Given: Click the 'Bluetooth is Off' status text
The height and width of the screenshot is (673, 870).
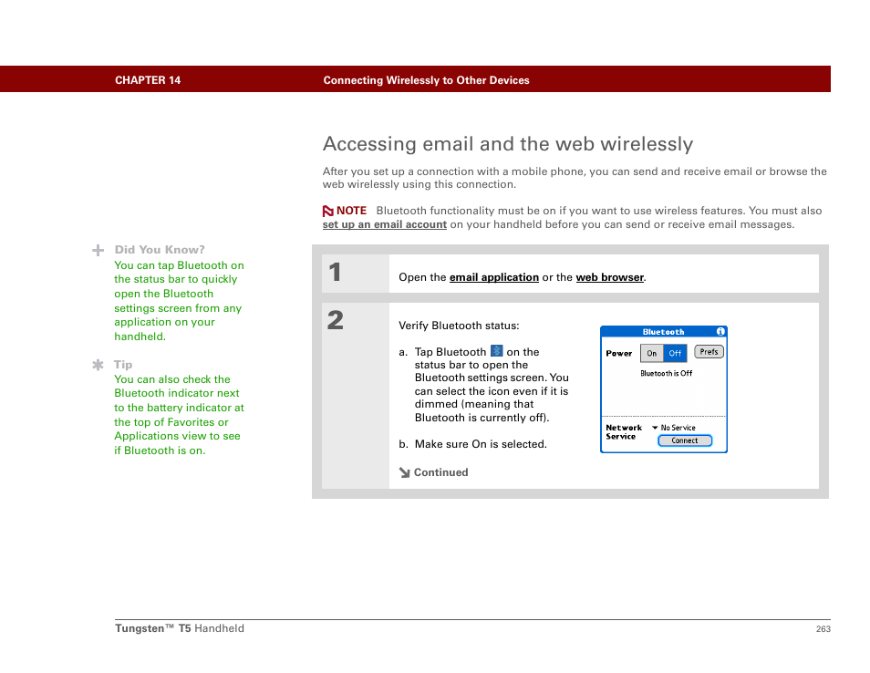Looking at the screenshot, I should pyautogui.click(x=667, y=373).
